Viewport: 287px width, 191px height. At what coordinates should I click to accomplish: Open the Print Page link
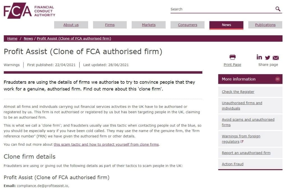(x=232, y=65)
